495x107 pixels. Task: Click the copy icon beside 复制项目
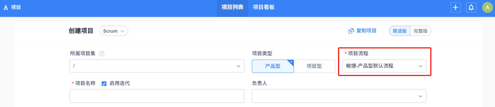351,31
